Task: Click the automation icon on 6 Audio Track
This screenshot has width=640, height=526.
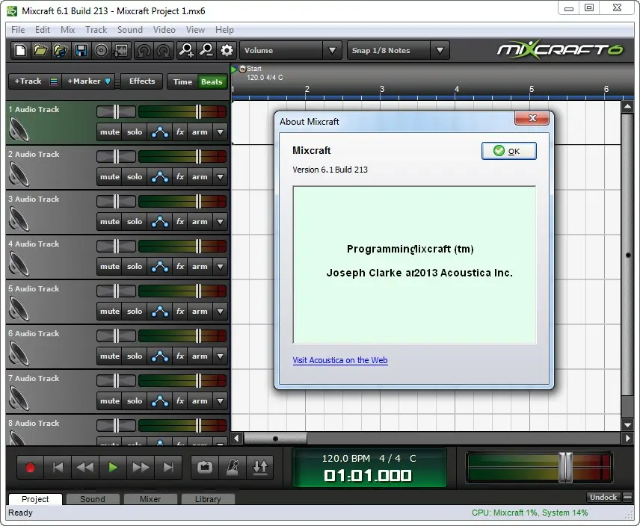Action: coord(160,356)
